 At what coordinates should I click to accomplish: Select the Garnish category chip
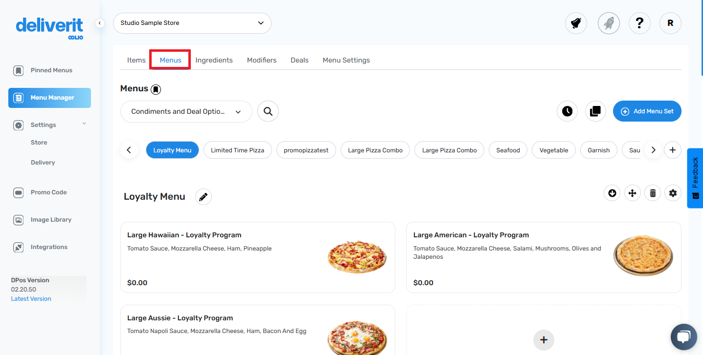pyautogui.click(x=599, y=150)
